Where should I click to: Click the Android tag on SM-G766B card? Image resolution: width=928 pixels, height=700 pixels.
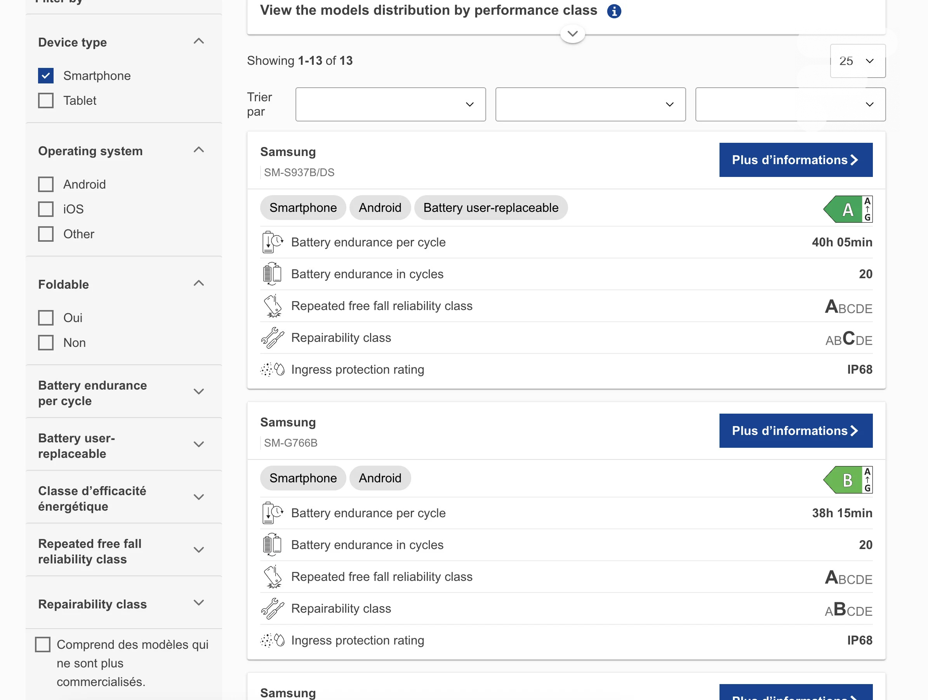coord(380,478)
